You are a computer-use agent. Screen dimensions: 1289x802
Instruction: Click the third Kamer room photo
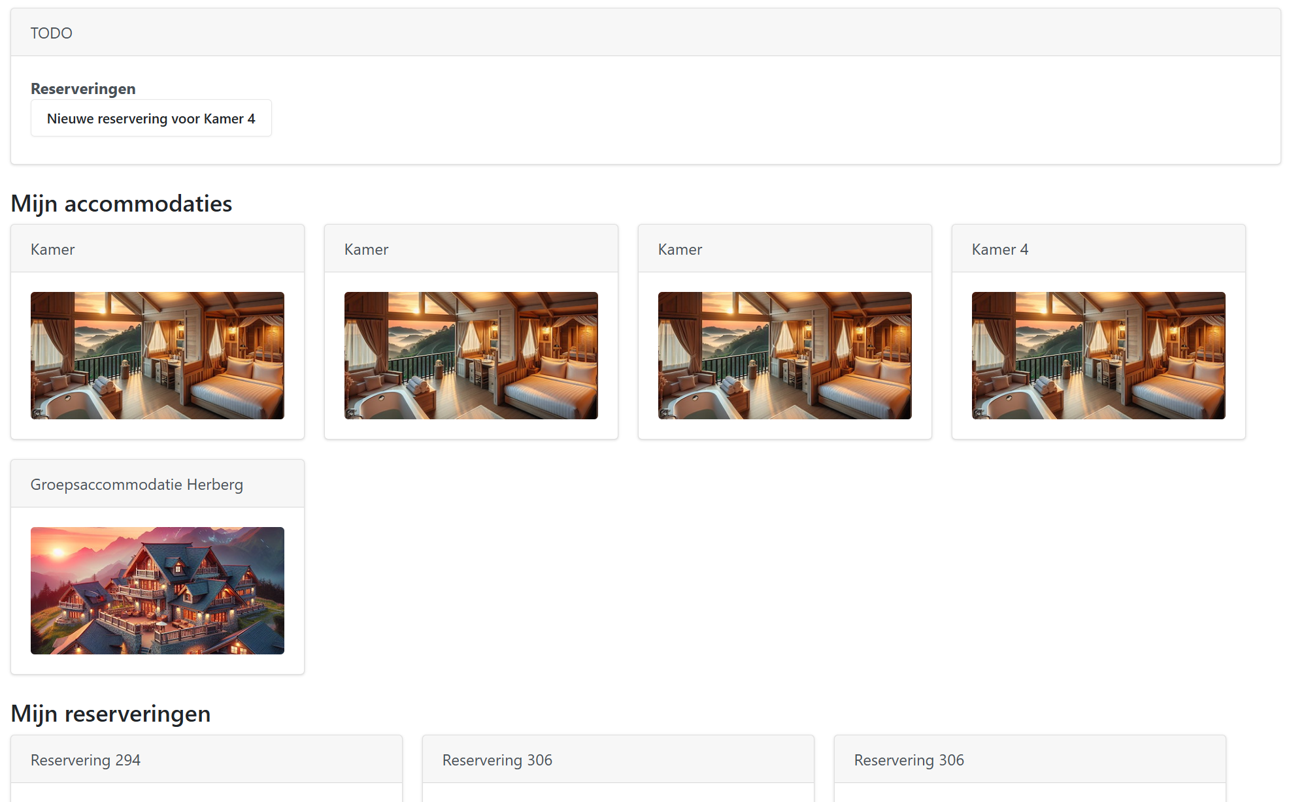tap(785, 355)
